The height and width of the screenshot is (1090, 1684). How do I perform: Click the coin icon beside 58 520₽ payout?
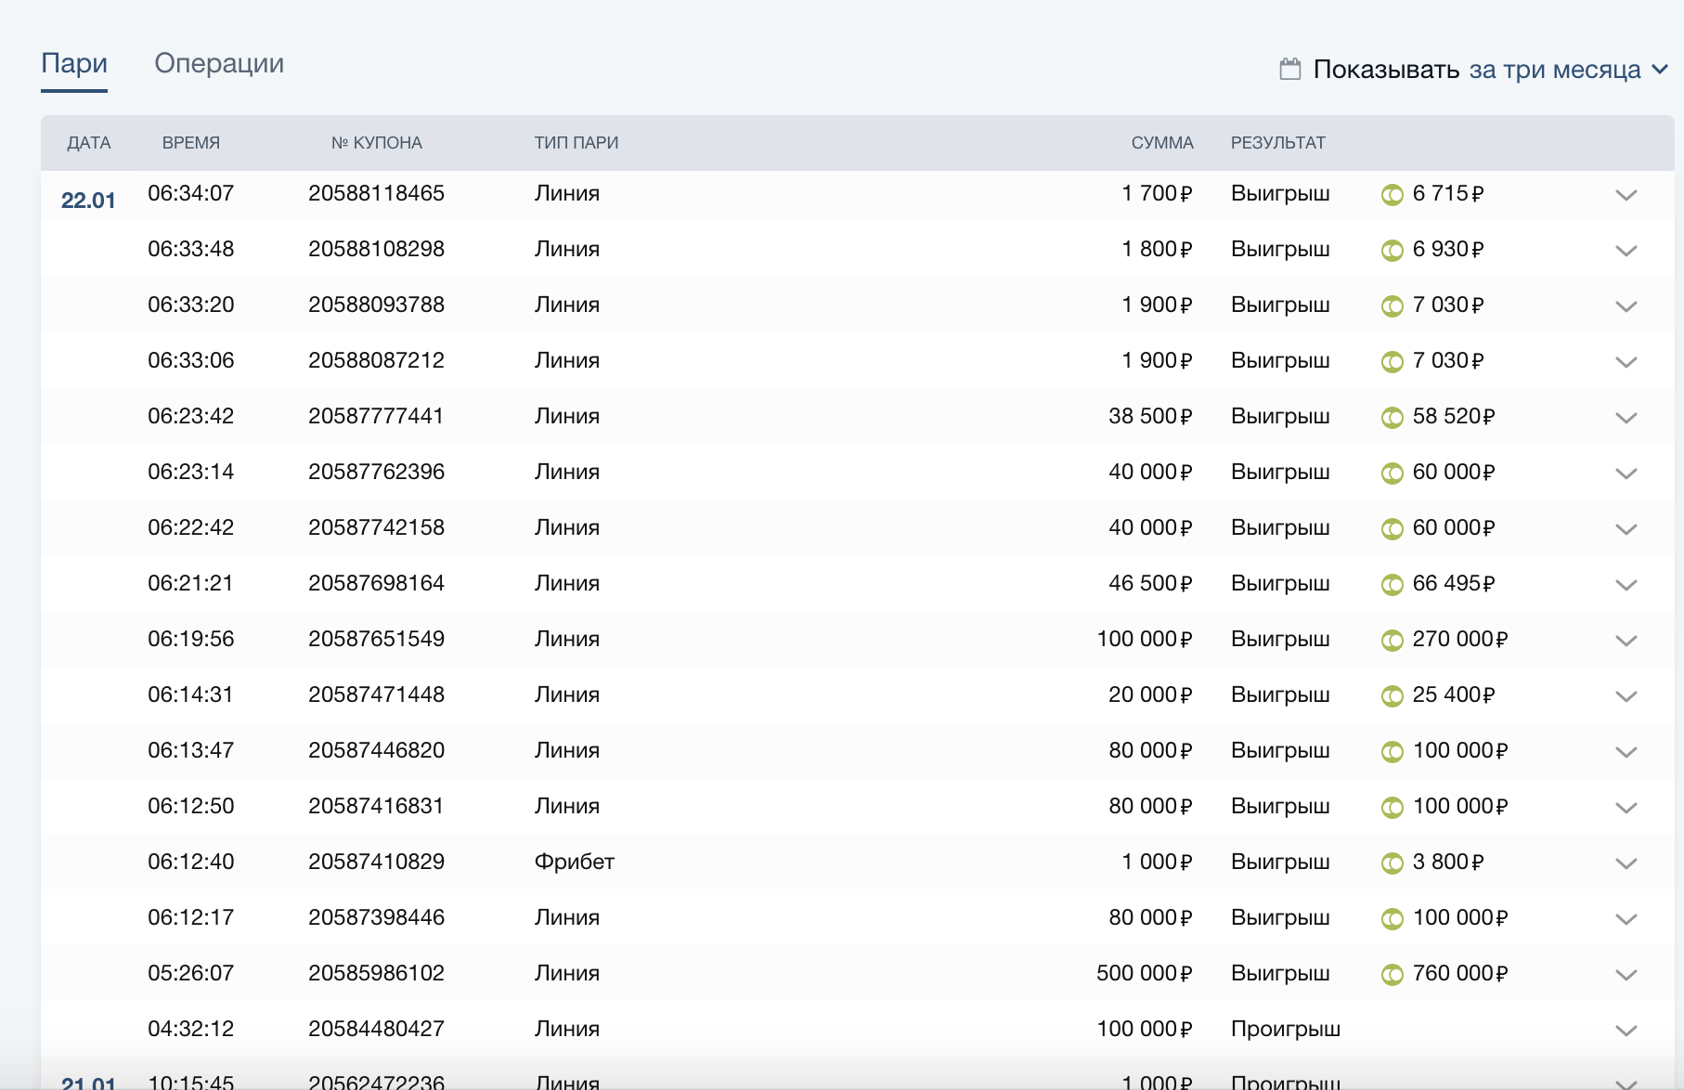[1392, 418]
